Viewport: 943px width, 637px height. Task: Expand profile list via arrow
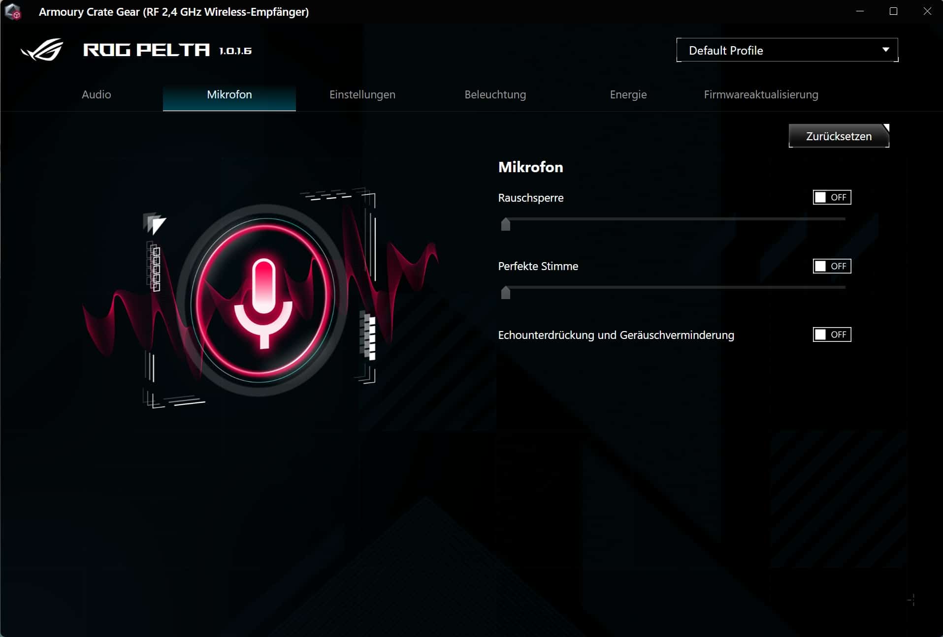[885, 50]
